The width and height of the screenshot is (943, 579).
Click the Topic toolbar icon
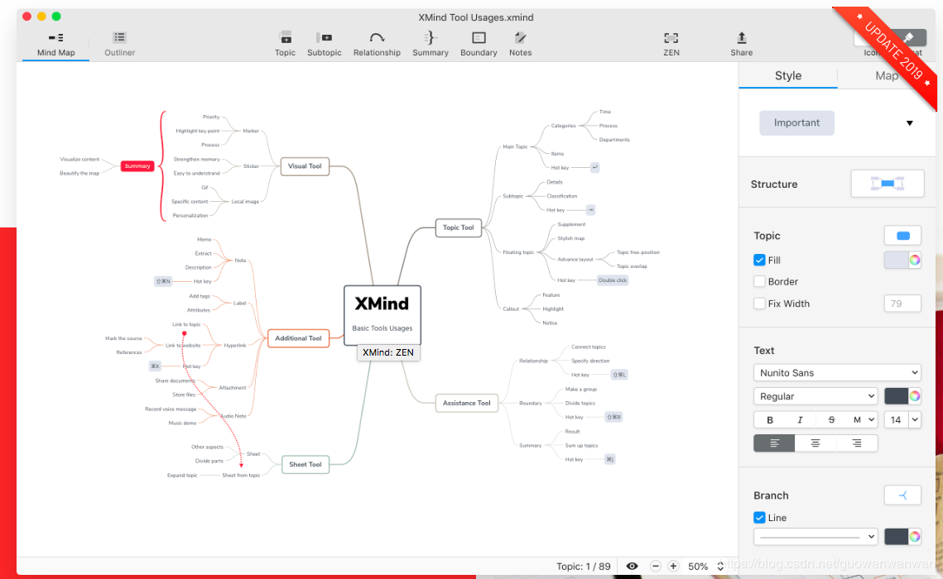285,38
